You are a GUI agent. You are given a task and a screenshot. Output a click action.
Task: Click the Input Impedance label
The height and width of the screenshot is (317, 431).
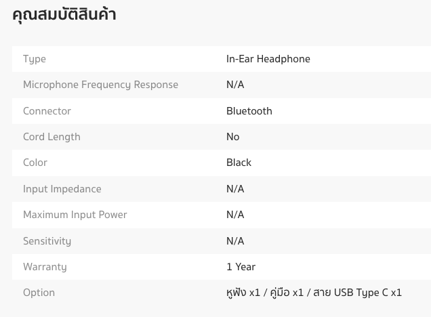[62, 189]
